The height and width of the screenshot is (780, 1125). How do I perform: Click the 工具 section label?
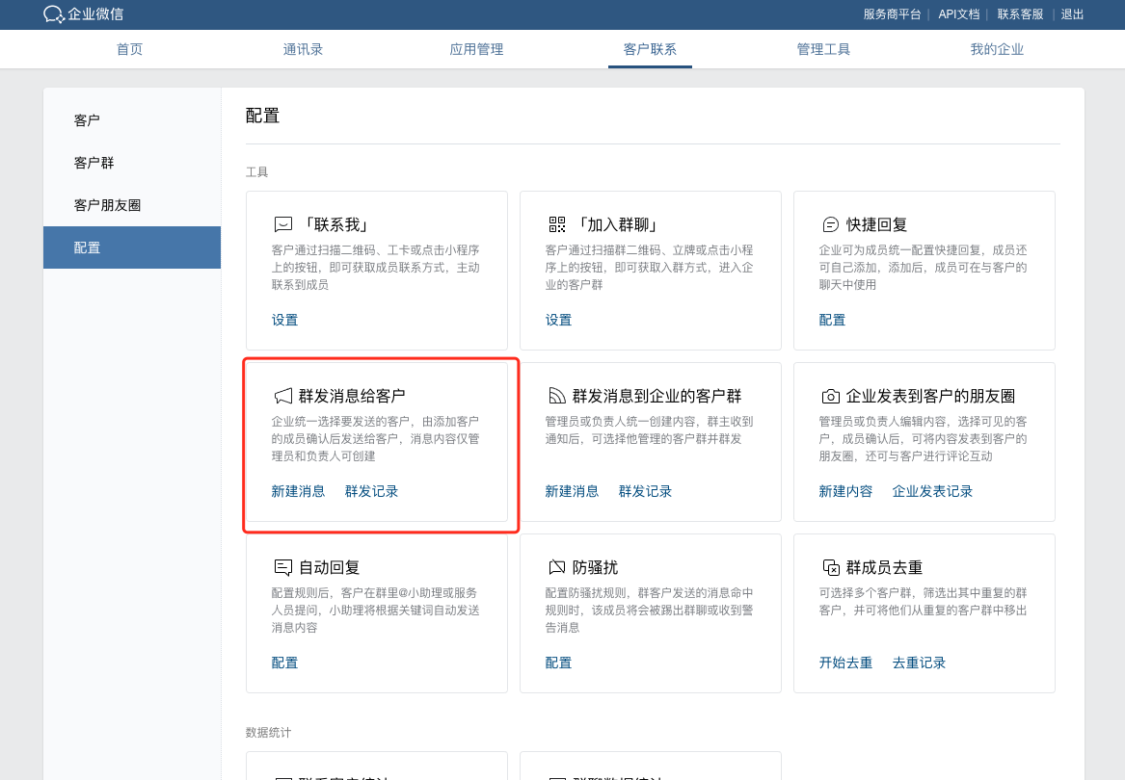point(256,172)
